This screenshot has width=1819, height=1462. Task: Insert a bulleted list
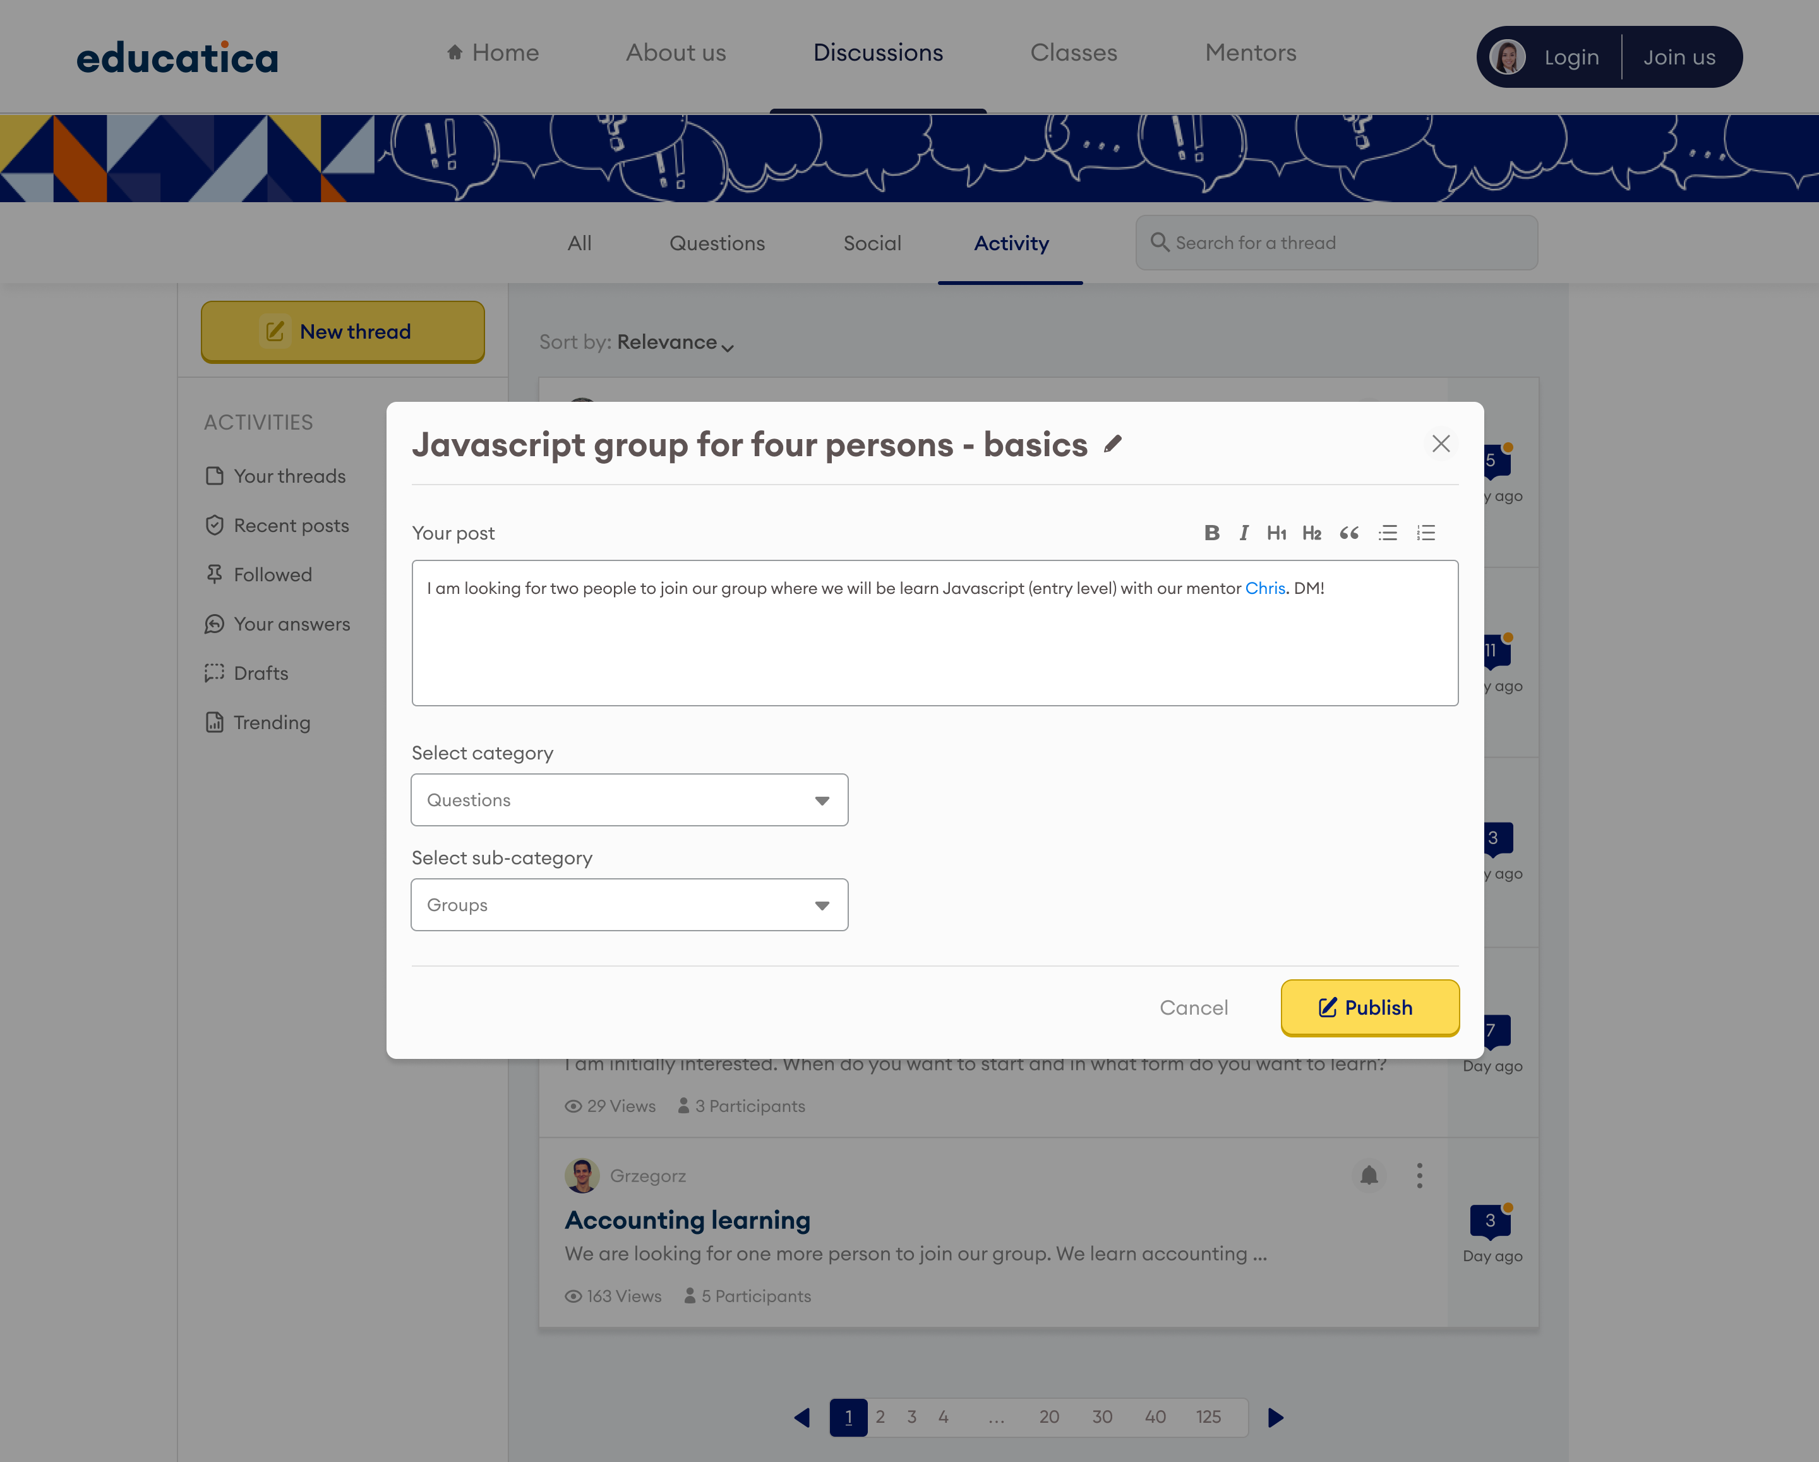(1388, 533)
